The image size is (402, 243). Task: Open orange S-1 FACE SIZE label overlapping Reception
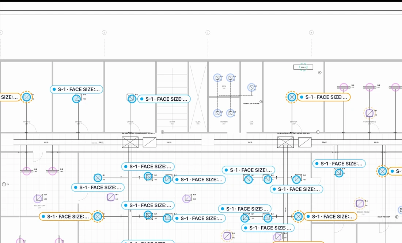coord(66,217)
